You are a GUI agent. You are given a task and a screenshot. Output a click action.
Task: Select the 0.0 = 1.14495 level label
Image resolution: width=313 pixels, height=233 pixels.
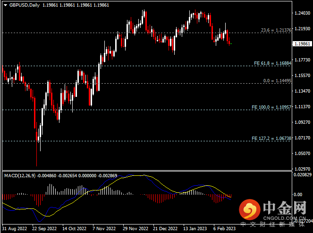coord(277,81)
